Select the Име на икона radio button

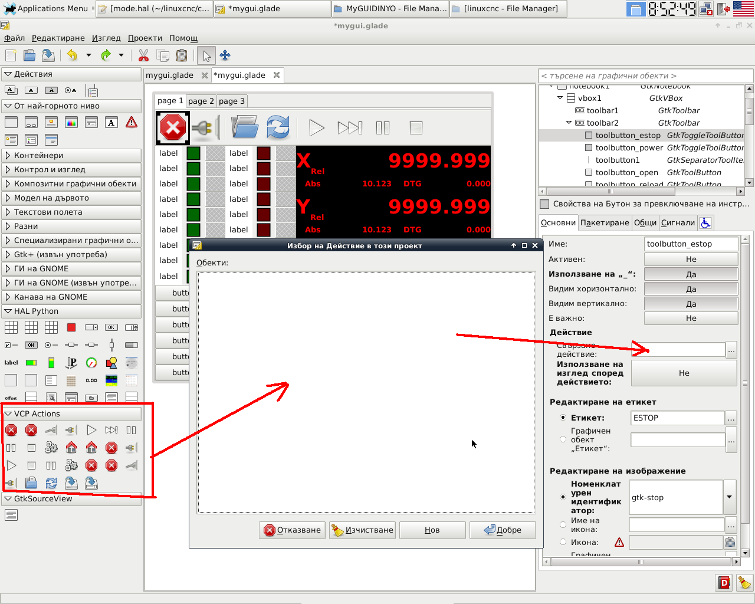click(x=563, y=524)
